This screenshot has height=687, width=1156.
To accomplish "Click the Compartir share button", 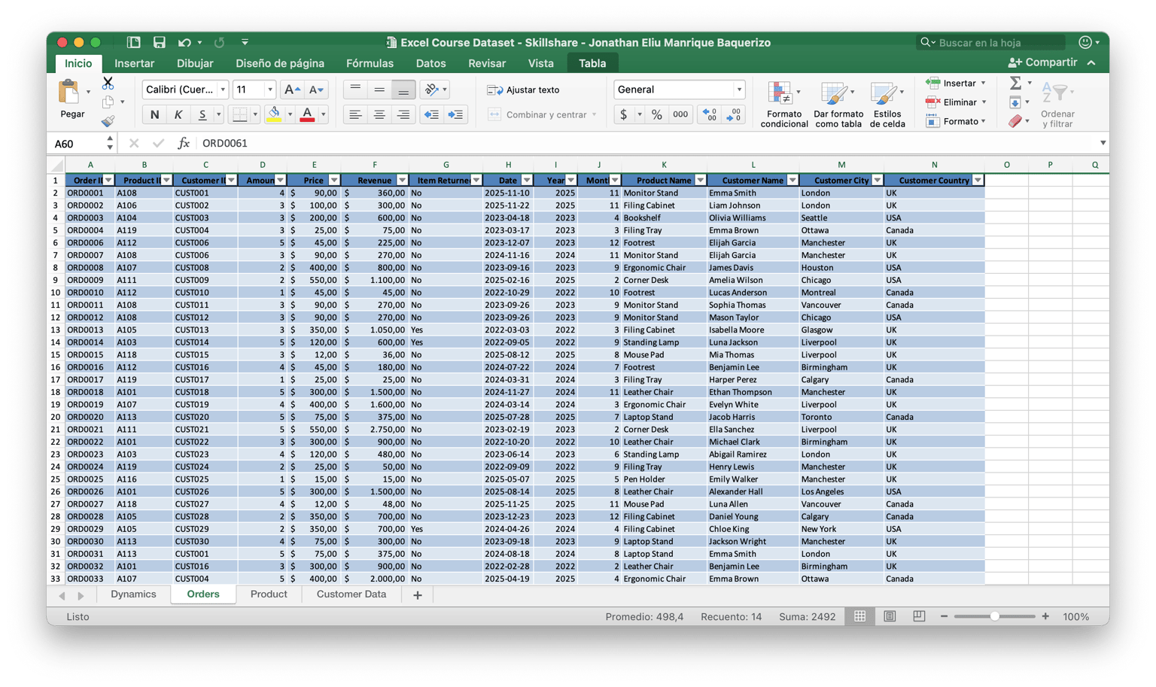I will 1042,62.
